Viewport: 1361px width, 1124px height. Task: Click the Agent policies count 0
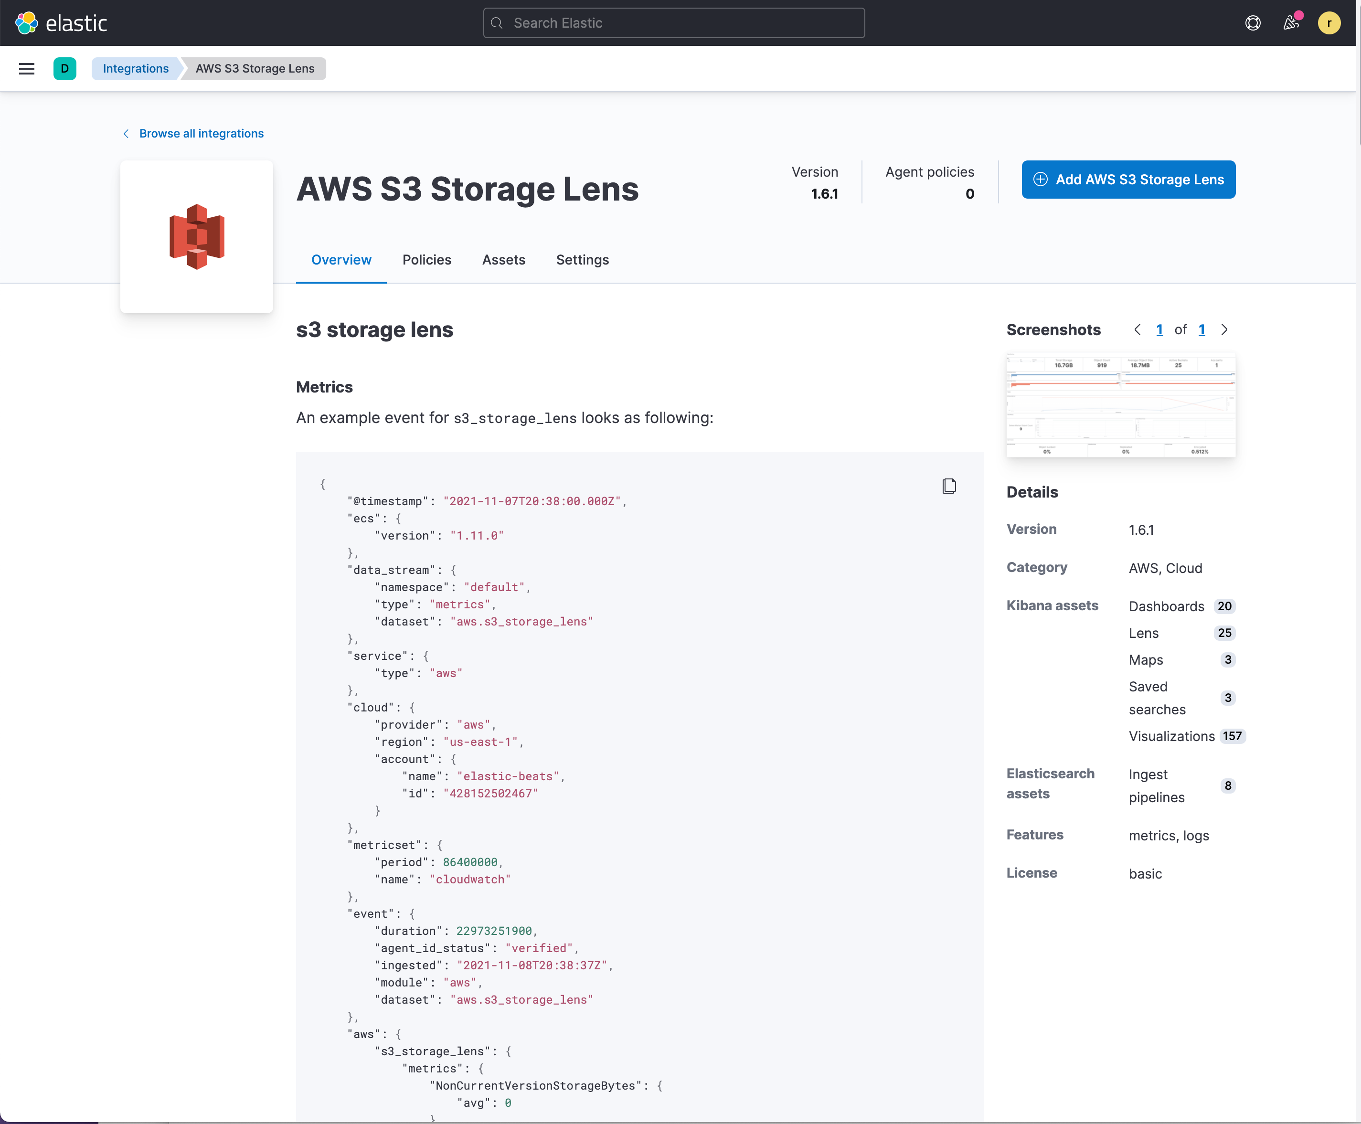point(969,193)
